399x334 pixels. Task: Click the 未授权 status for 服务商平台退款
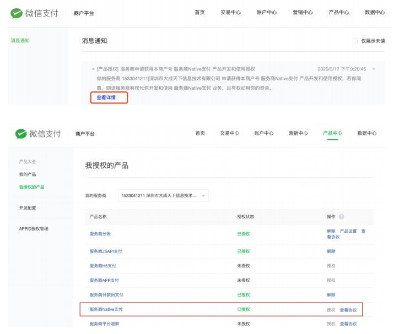[244, 324]
